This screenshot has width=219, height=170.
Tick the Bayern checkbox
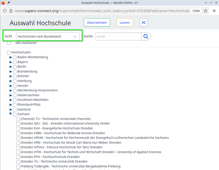tap(15, 62)
